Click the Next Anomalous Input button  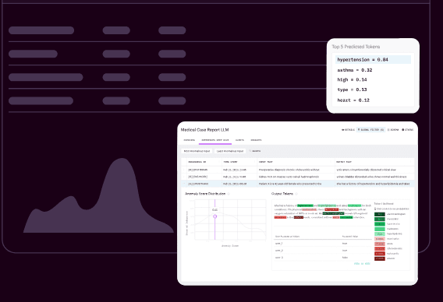[197, 151]
